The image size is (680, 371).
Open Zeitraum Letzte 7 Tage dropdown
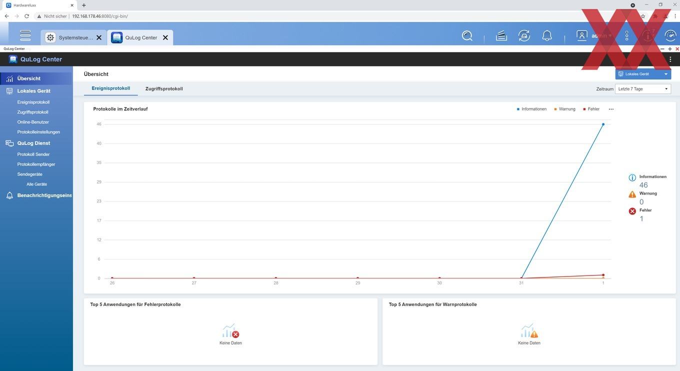pyautogui.click(x=643, y=89)
